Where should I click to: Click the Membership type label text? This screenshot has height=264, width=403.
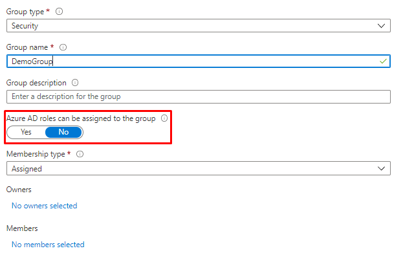(36, 154)
